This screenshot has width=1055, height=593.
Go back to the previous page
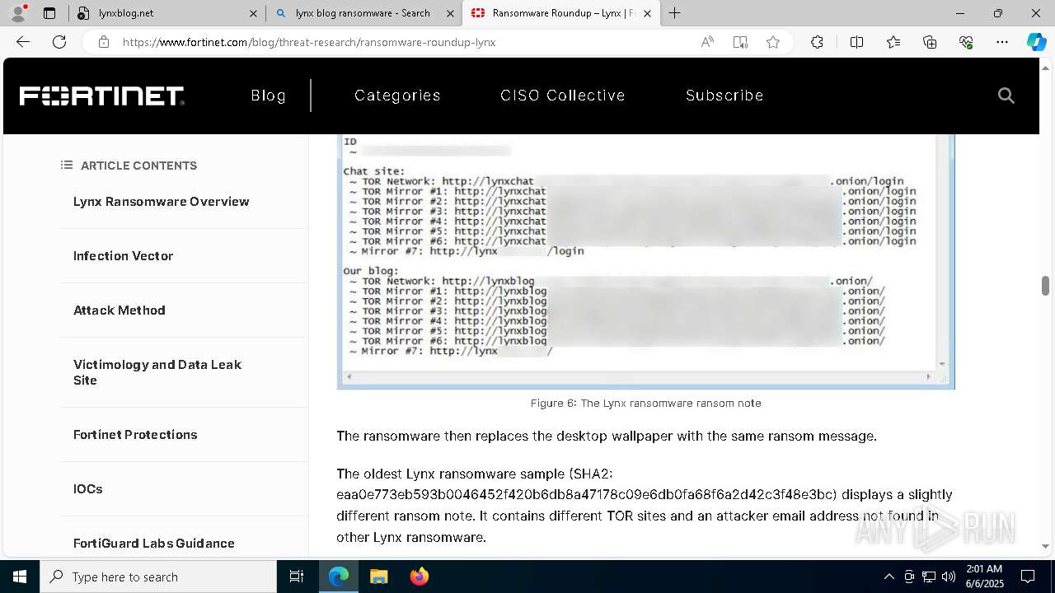coord(23,42)
